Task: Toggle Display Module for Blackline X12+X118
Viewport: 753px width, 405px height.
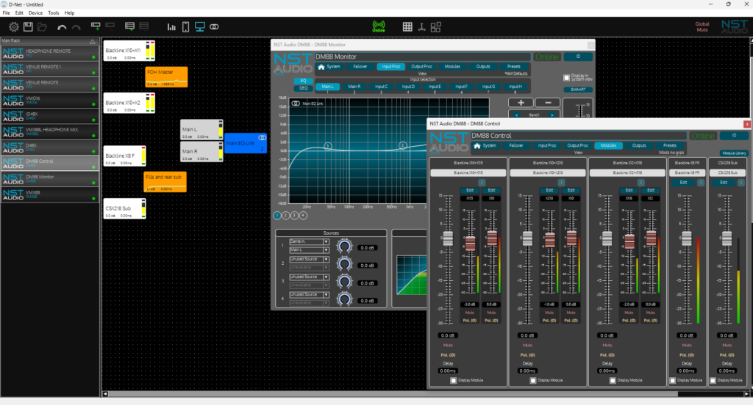Action: tap(613, 381)
